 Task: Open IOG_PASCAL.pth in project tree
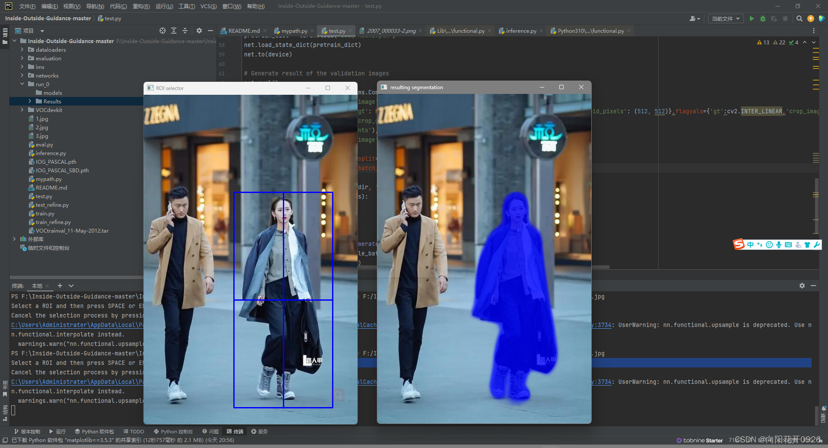[x=56, y=162]
